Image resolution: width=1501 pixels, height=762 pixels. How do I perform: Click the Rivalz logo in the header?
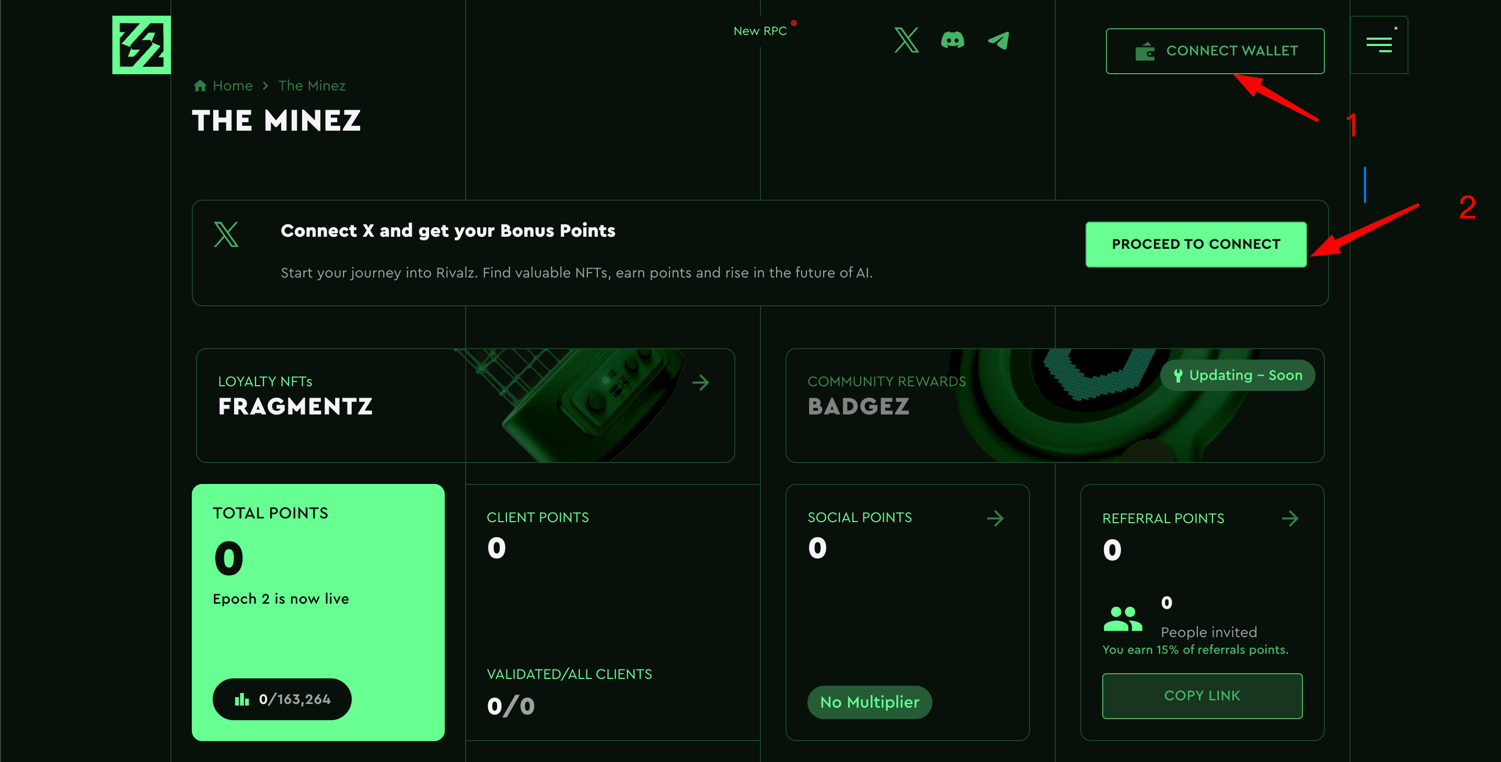click(x=141, y=45)
